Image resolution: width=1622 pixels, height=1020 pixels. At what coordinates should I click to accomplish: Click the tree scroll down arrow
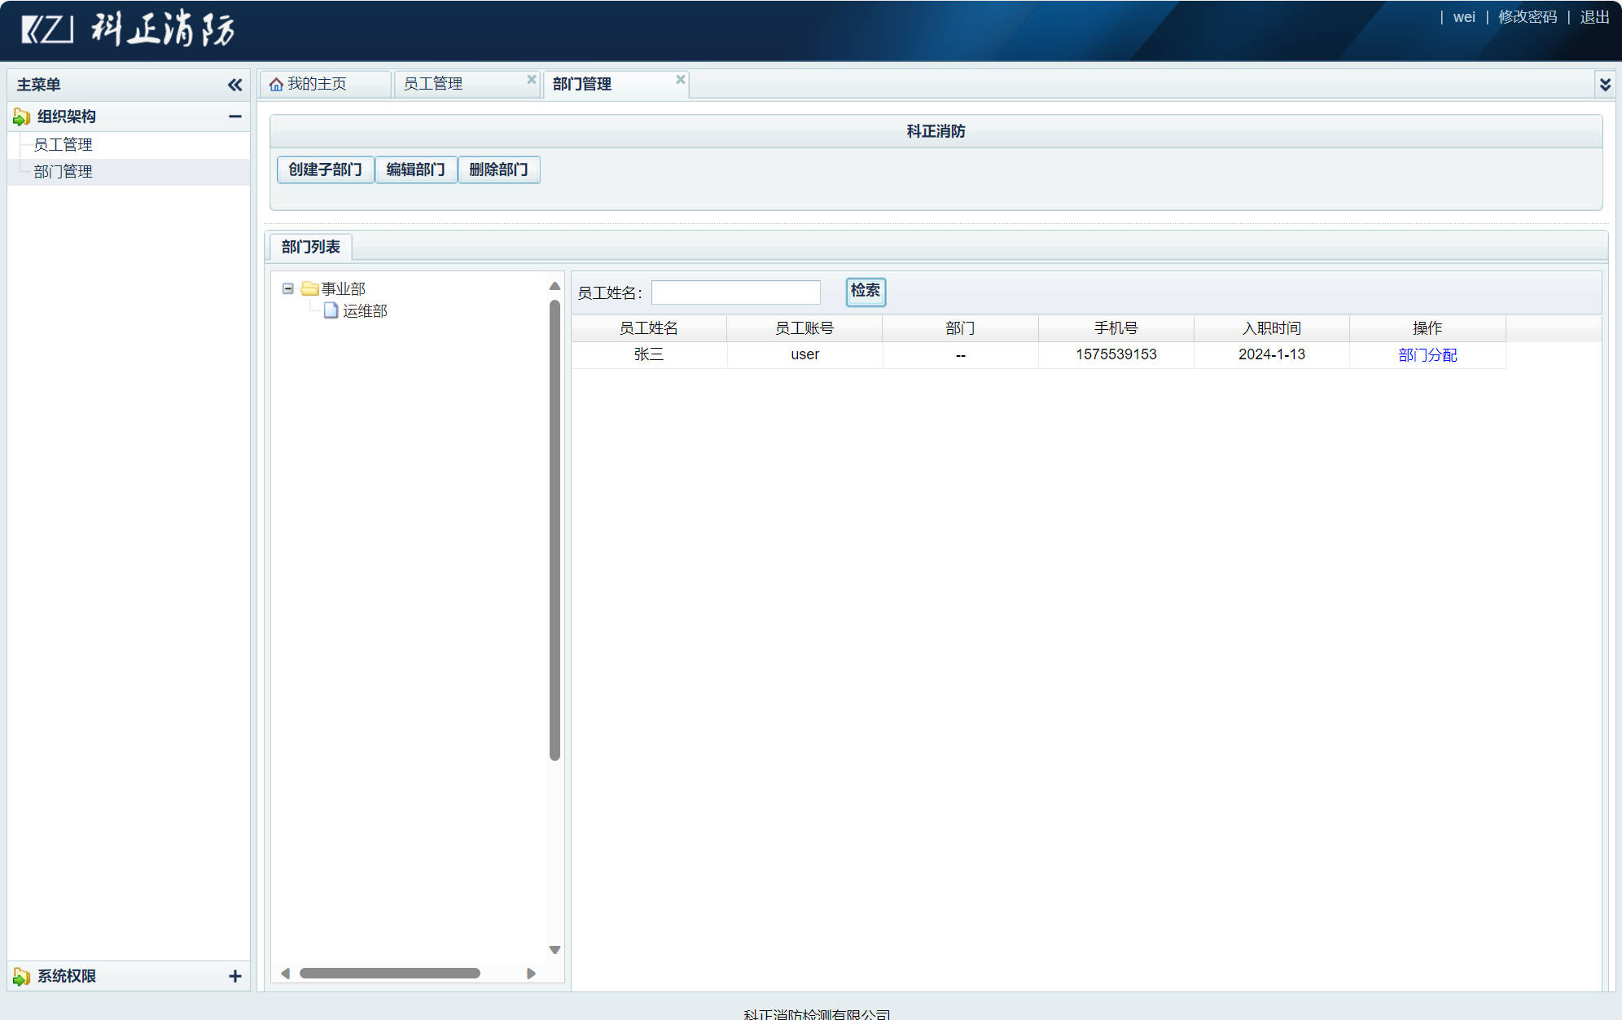(555, 950)
